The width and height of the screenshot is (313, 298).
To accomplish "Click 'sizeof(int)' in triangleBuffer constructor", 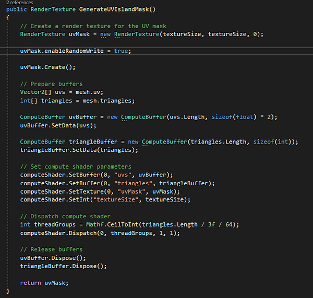I will point(272,142).
